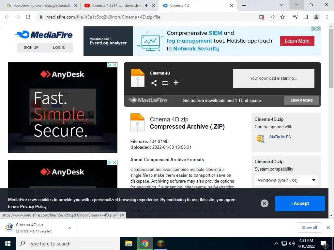Image resolution: width=334 pixels, height=250 pixels.
Task: Close the second AnyDesk ad
Action: pos(114,163)
